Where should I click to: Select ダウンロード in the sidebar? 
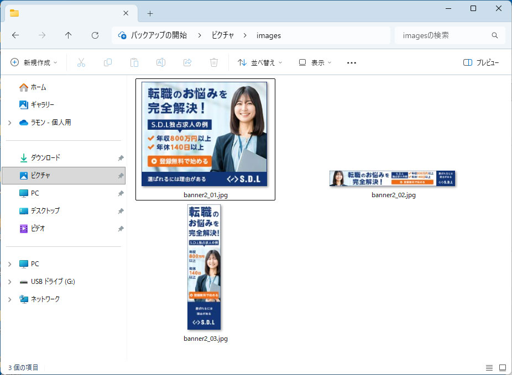(45, 158)
